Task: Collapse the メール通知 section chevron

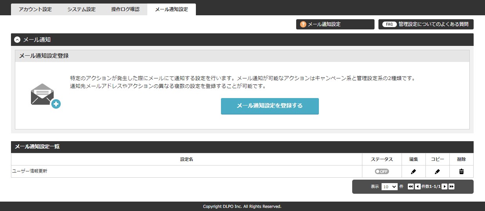Action: pos(17,40)
